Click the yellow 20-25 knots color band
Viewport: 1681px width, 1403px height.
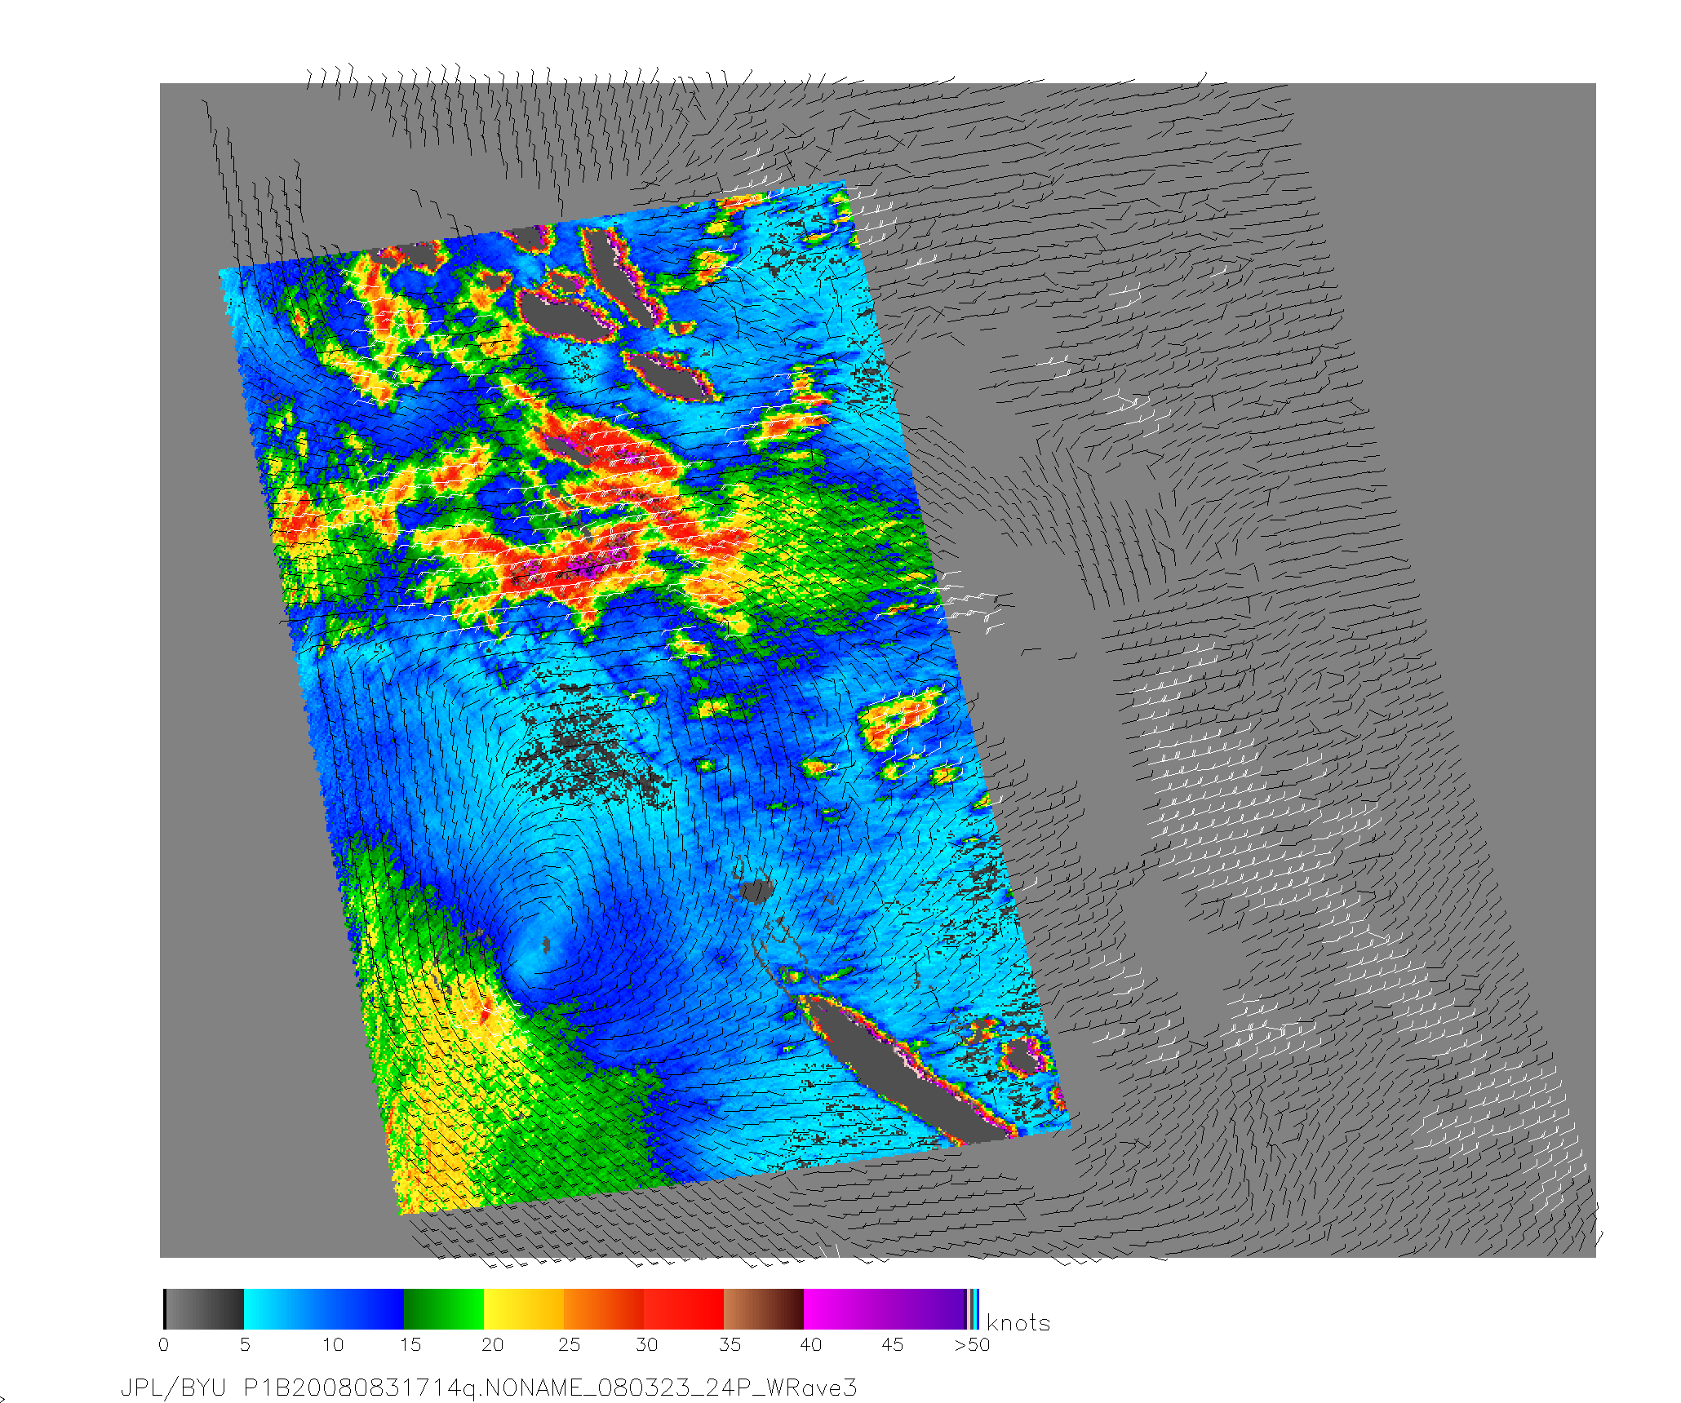(x=524, y=1309)
